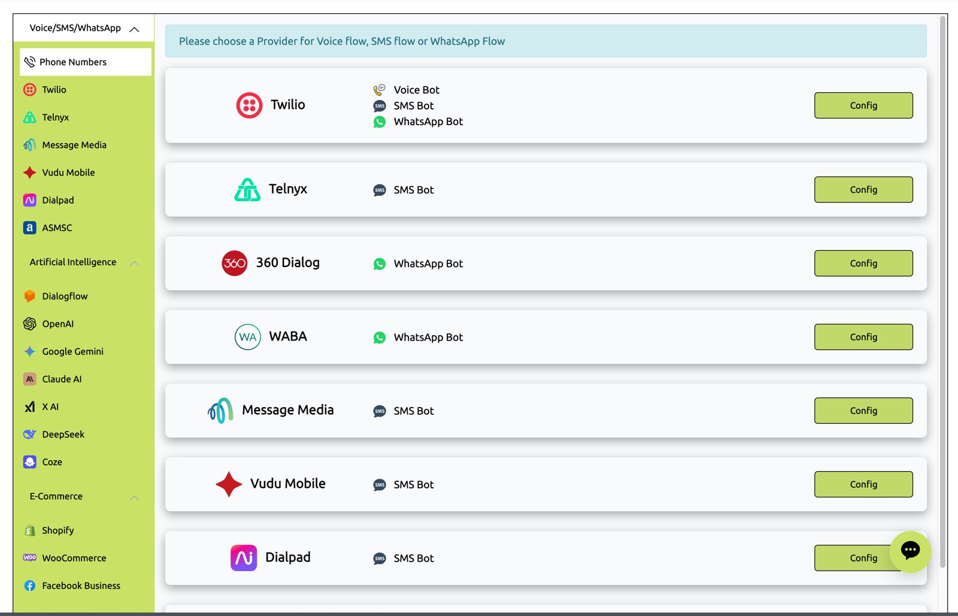This screenshot has height=616, width=958.
Task: Open the live chat bubble icon
Action: pyautogui.click(x=910, y=551)
